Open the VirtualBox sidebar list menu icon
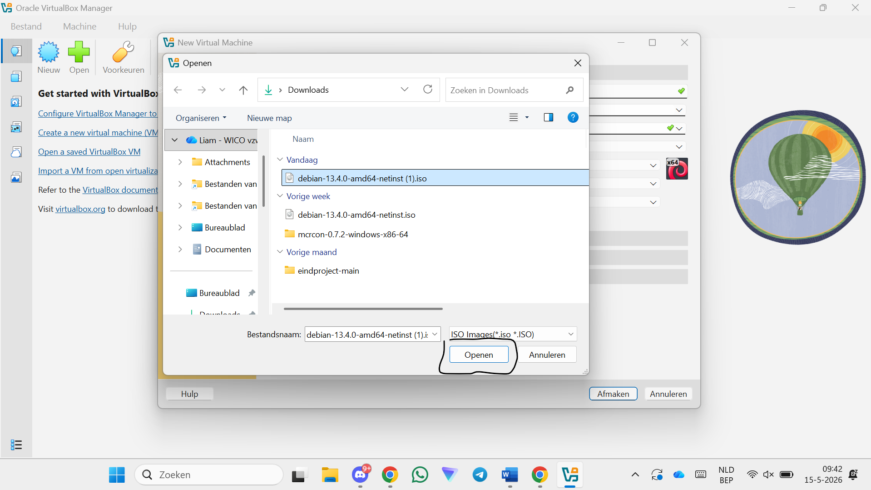The height and width of the screenshot is (490, 871). pos(16,445)
